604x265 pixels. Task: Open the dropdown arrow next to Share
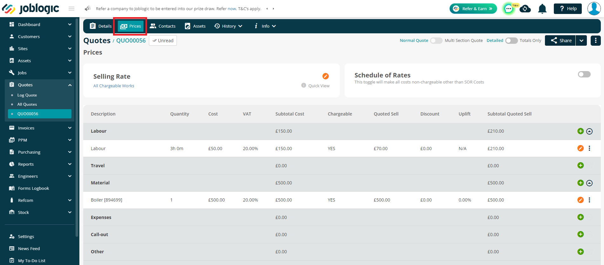click(x=581, y=40)
